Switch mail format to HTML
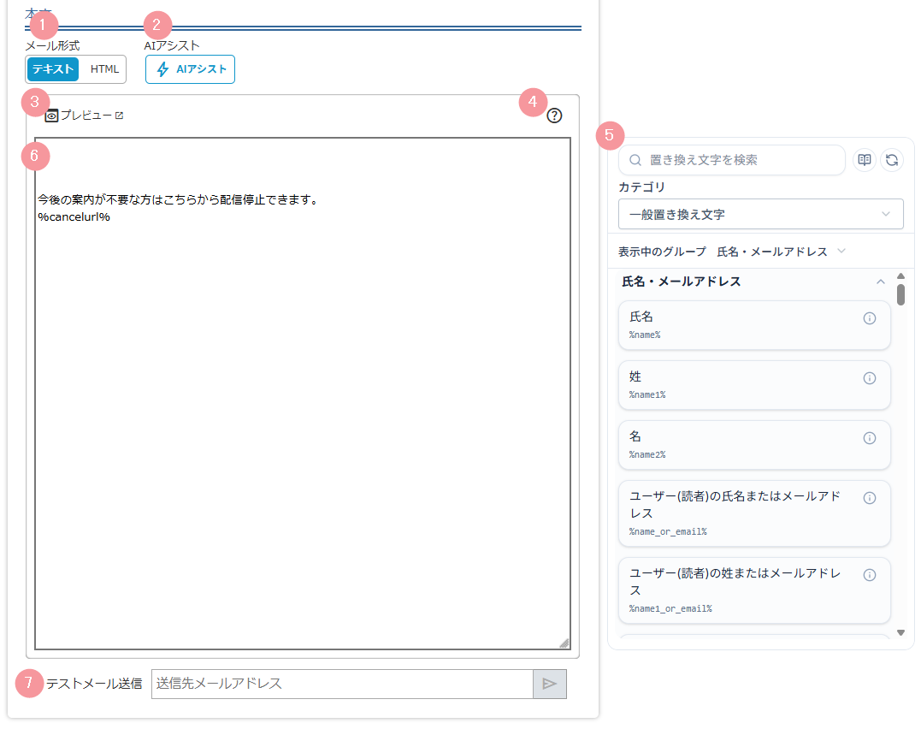 click(104, 69)
